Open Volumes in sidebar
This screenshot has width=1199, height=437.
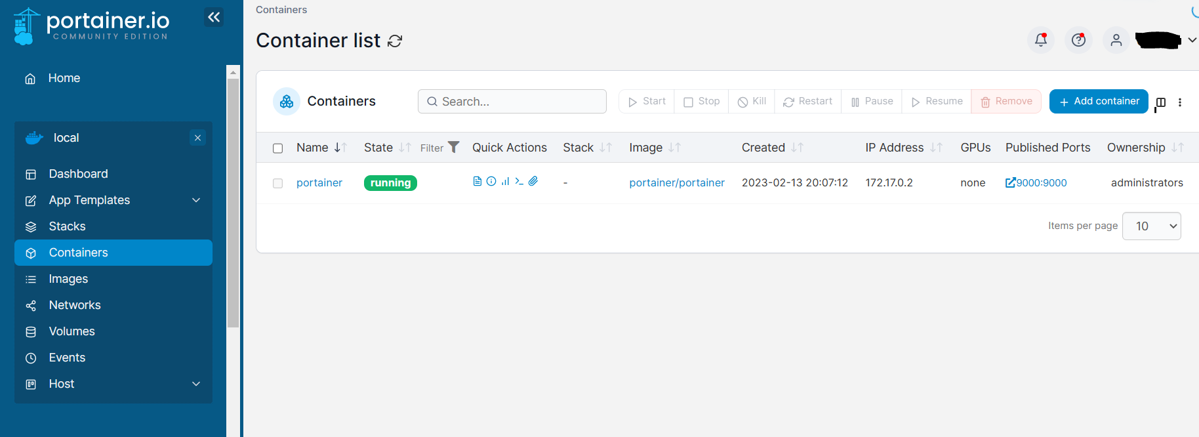[113, 331]
